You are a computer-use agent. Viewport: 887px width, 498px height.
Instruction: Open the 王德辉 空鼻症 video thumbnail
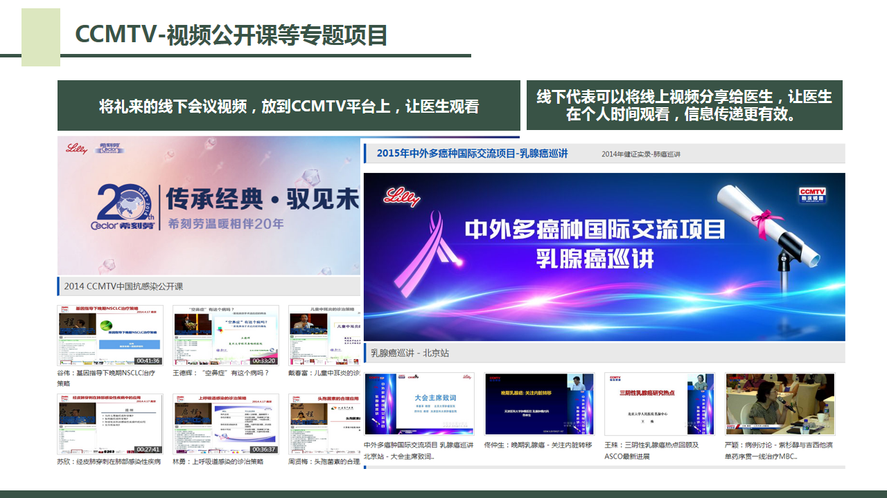click(x=225, y=335)
